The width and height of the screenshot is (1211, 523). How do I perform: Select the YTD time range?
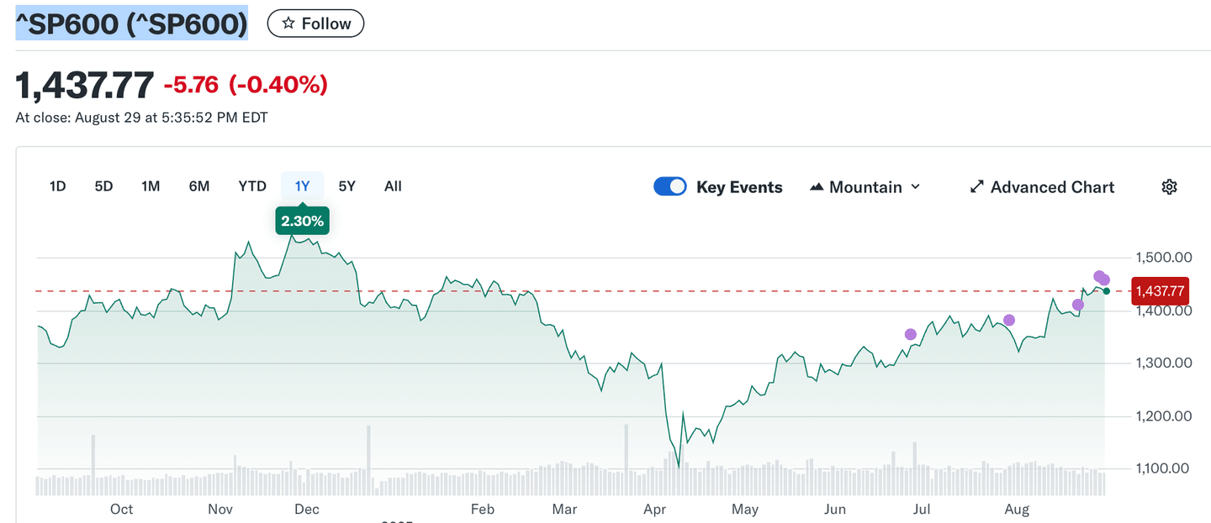(252, 186)
